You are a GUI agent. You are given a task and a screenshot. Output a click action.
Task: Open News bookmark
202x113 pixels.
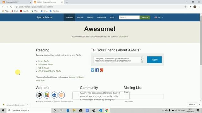44,11
